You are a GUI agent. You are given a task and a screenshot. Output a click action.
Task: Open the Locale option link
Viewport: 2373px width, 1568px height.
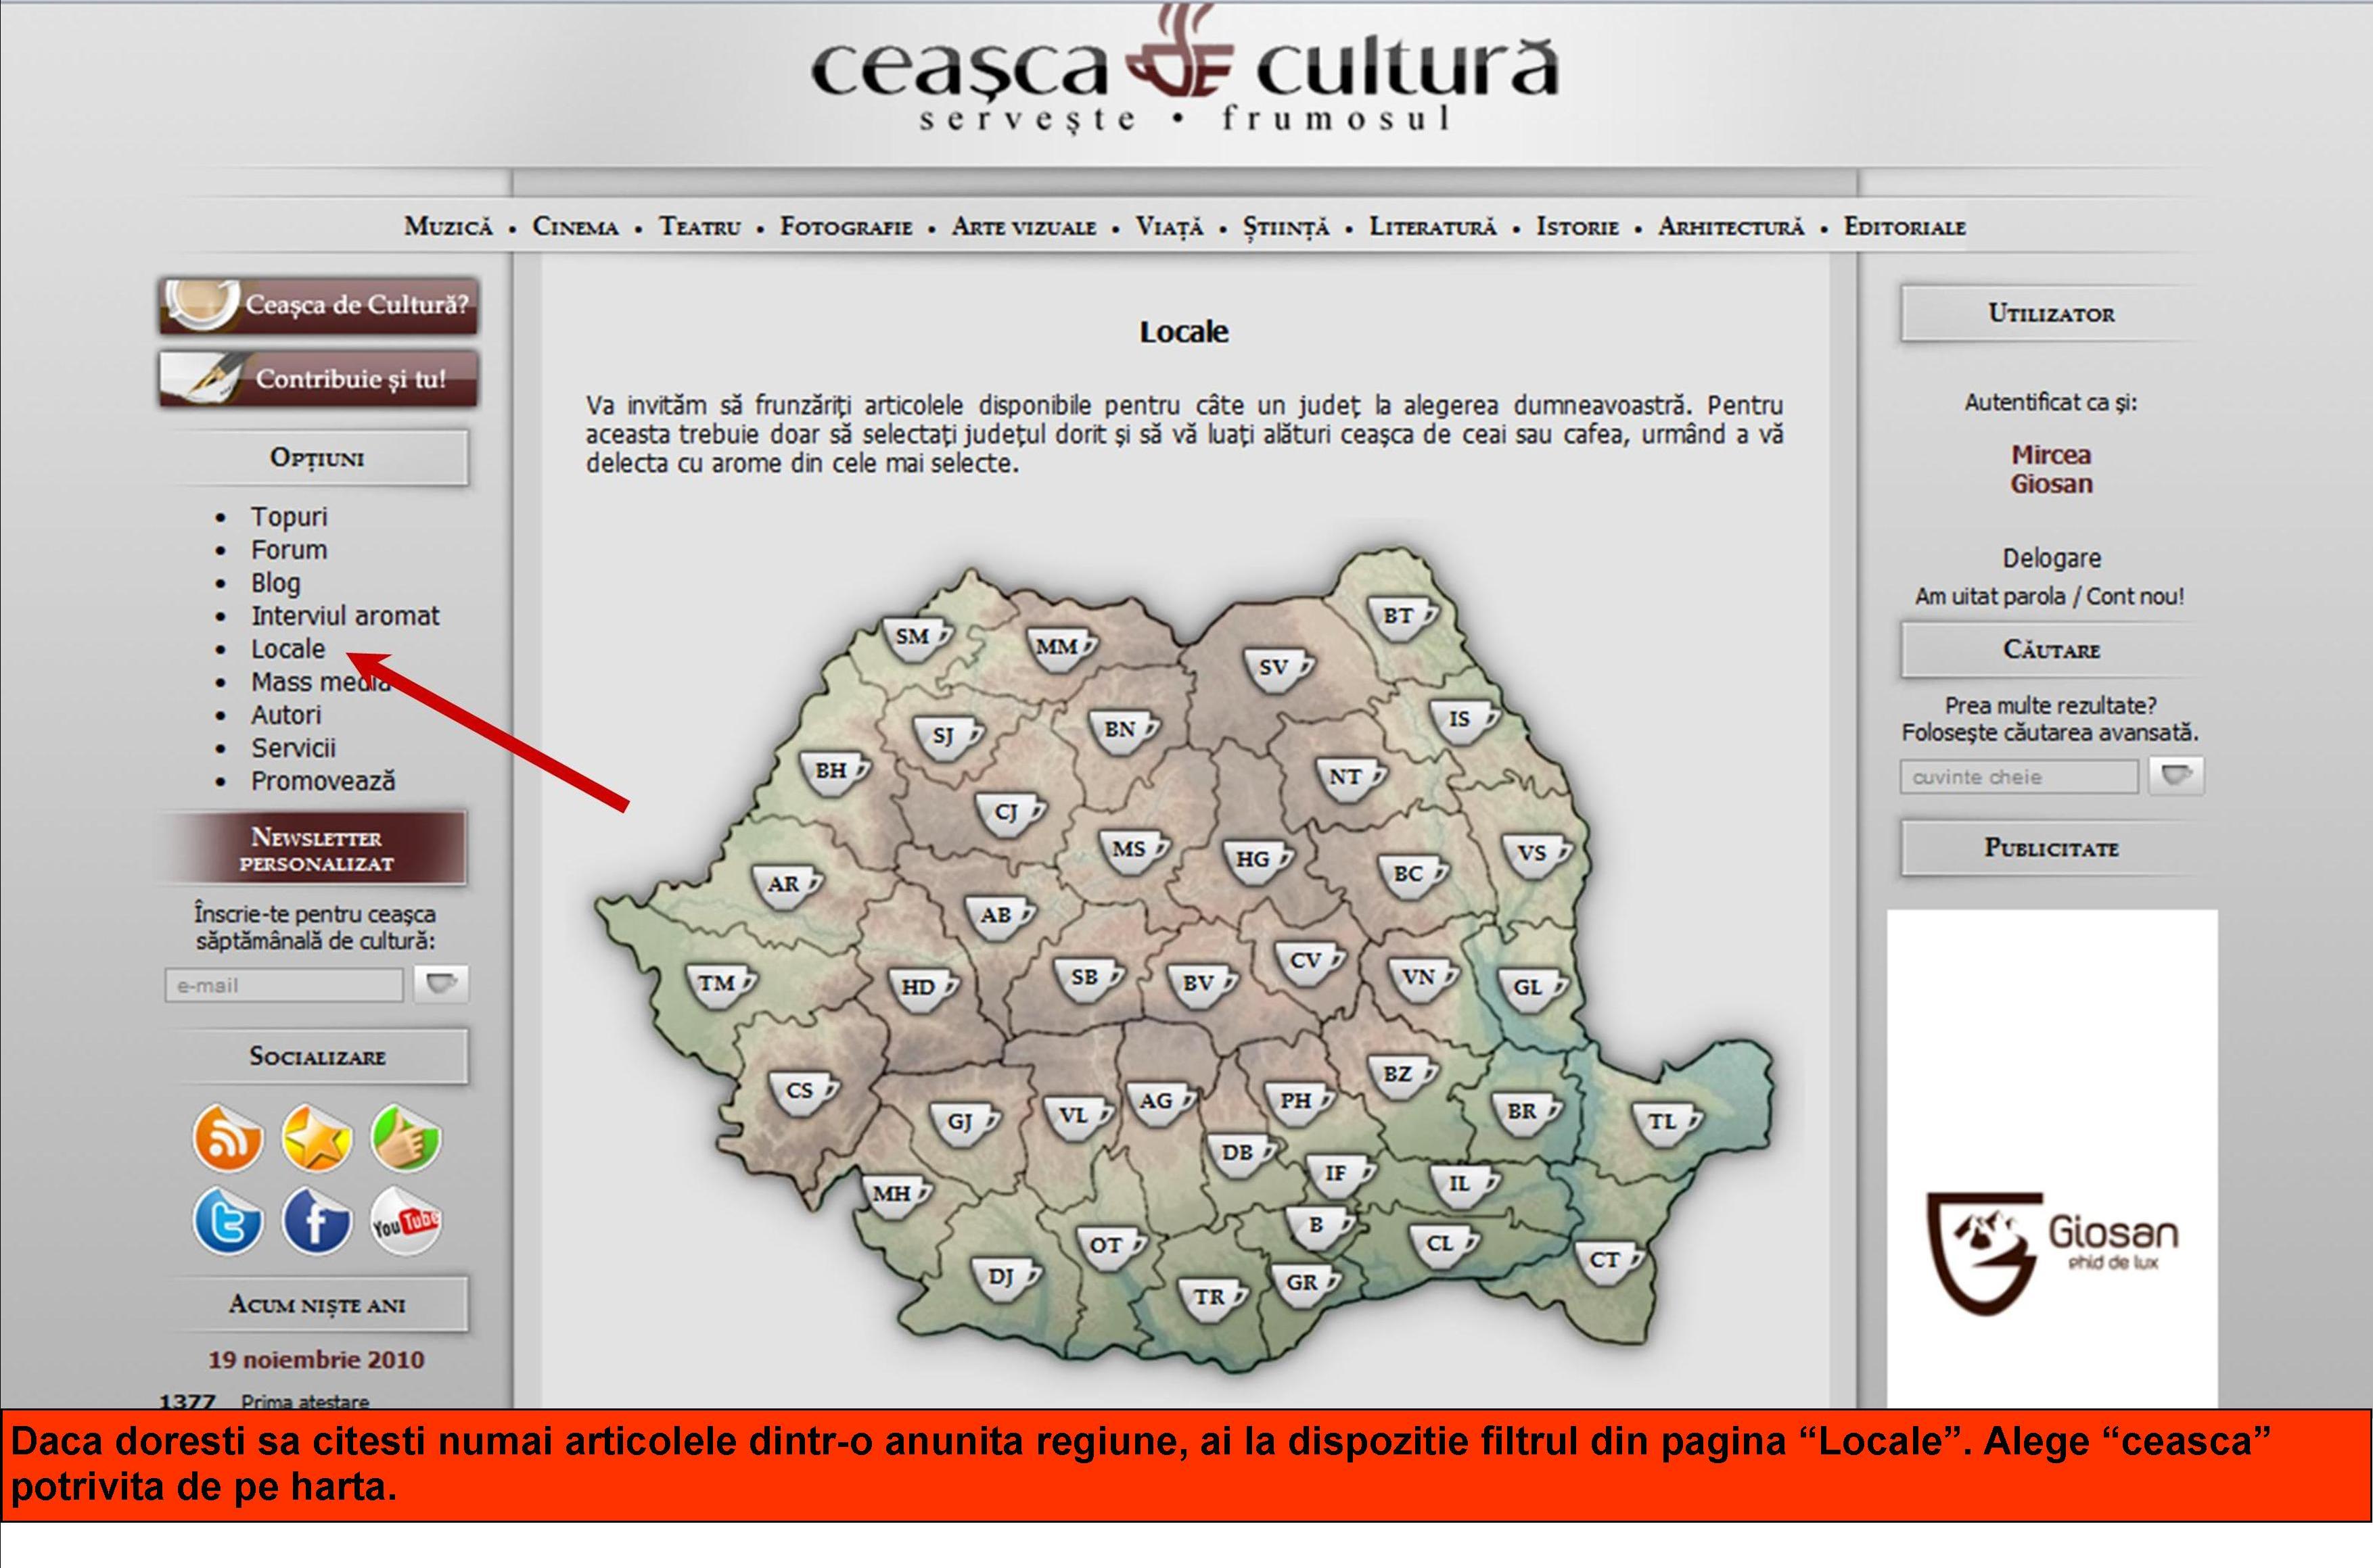tap(288, 649)
